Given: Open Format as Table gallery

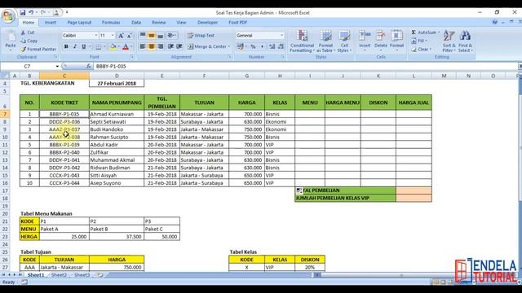Looking at the screenshot, I should (x=325, y=42).
